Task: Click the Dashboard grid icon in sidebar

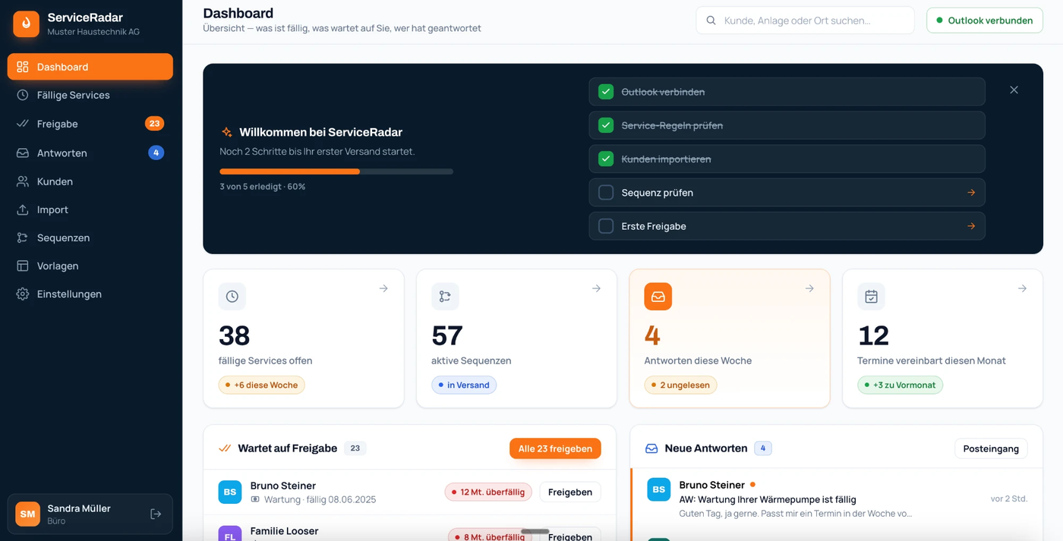Action: [x=23, y=67]
